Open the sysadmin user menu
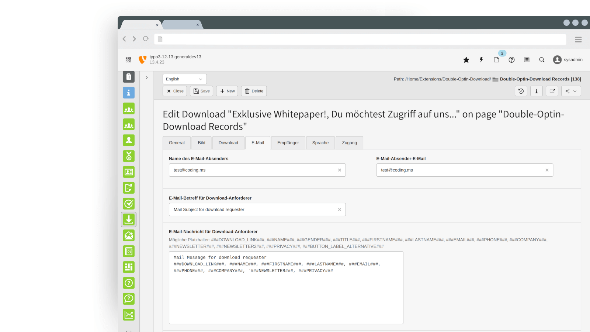 568,60
